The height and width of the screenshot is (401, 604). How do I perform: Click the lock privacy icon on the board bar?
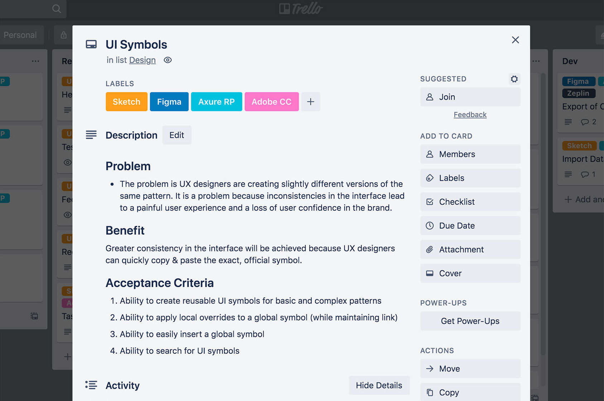pyautogui.click(x=63, y=35)
